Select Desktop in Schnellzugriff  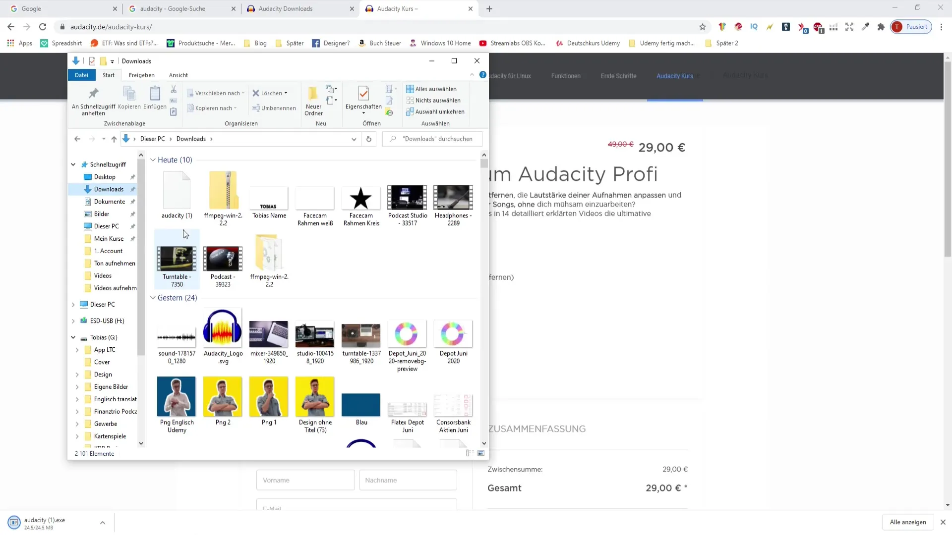pos(105,177)
